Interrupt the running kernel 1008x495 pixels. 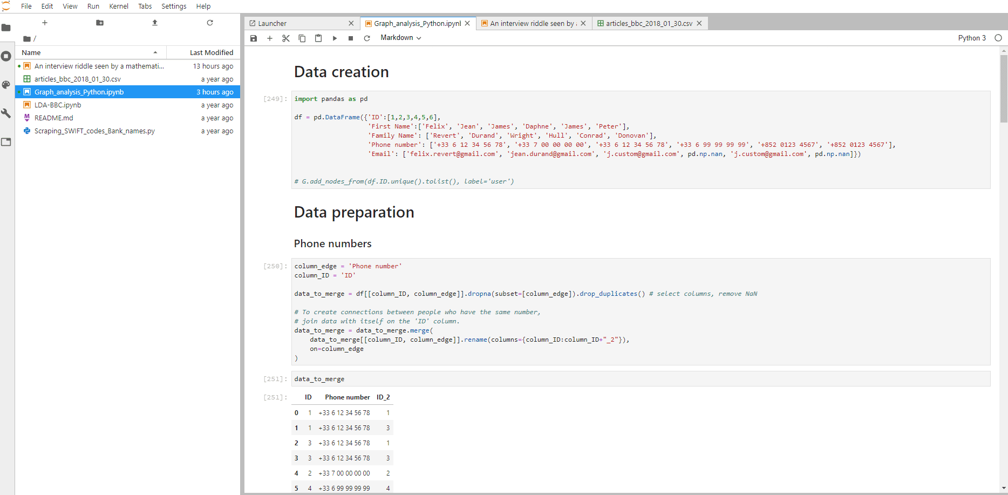click(x=351, y=38)
